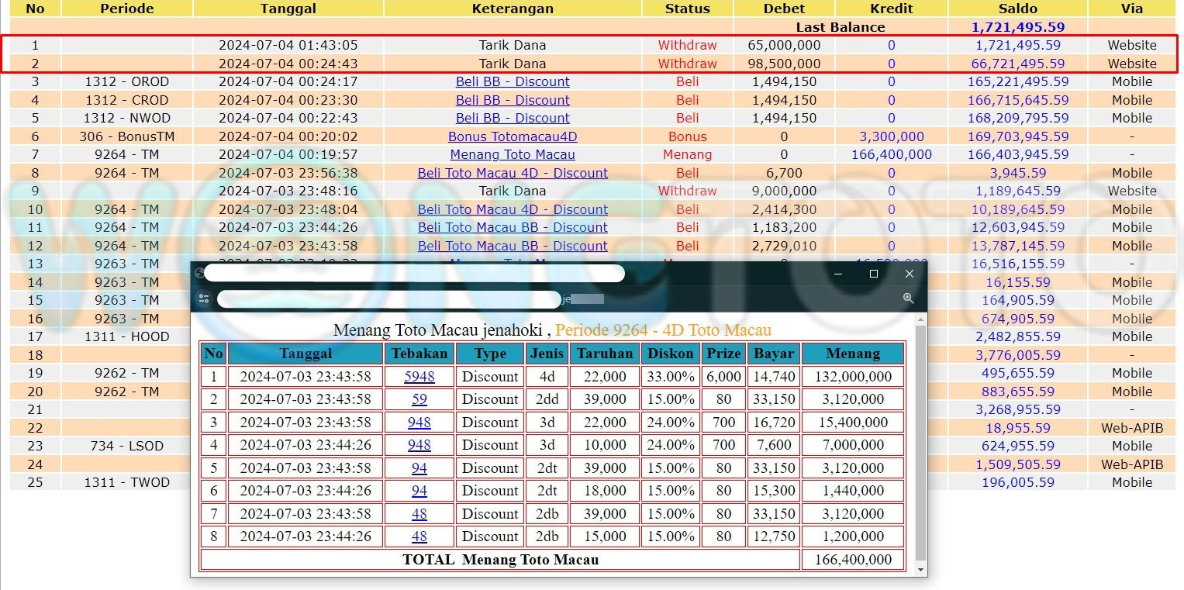Open Beli Toto Macau 4D - Discount in row 10
Viewport: 1184px width, 590px height.
point(513,209)
